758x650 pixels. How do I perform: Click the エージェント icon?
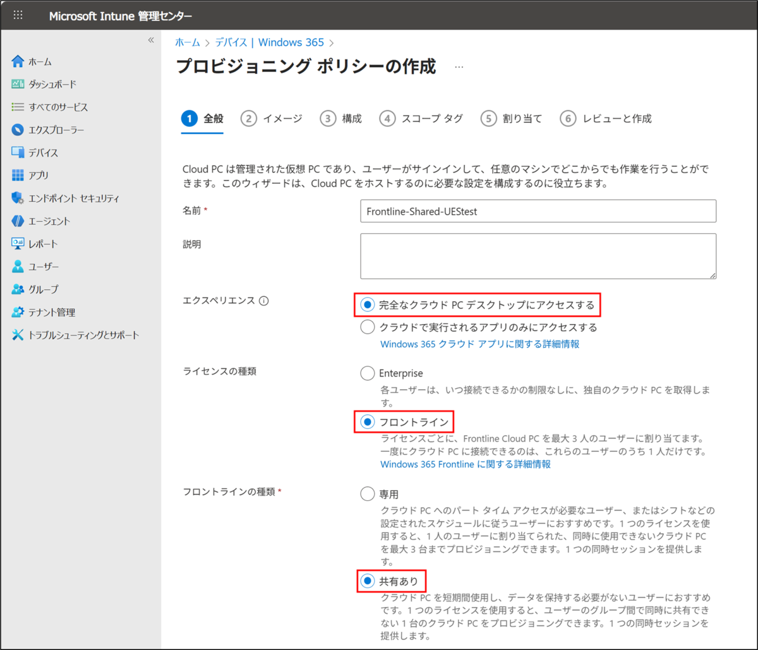(x=18, y=221)
